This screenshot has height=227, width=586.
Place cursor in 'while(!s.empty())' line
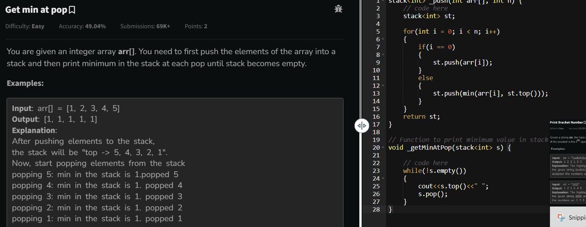pyautogui.click(x=435, y=171)
